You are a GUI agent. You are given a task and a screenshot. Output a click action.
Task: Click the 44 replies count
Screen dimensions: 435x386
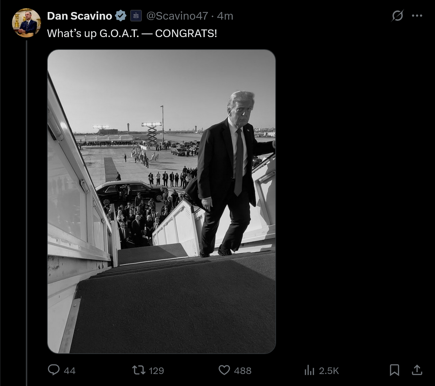coord(69,371)
